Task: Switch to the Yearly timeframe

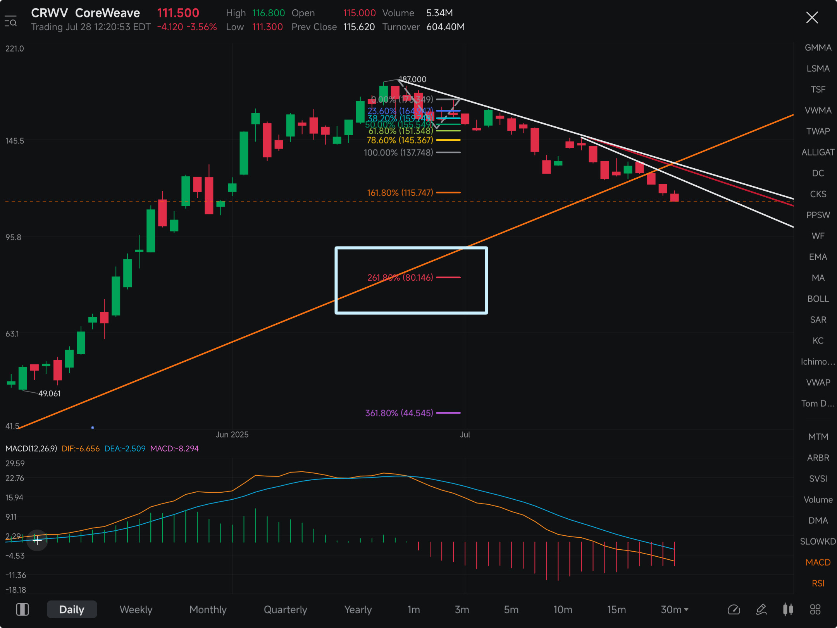Action: click(x=358, y=609)
